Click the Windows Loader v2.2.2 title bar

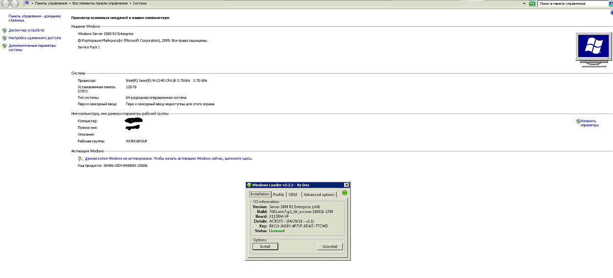click(x=298, y=185)
